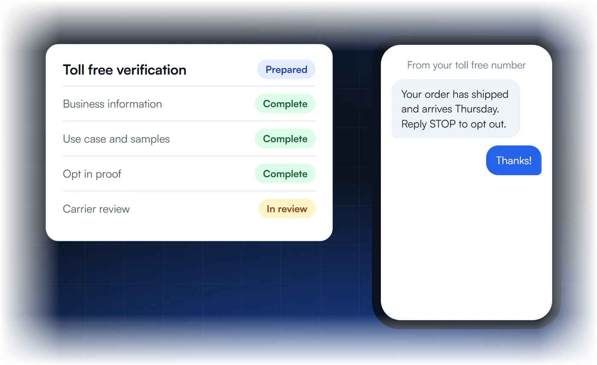Click the "From your toll free number" caption
The width and height of the screenshot is (597, 365).
467,65
